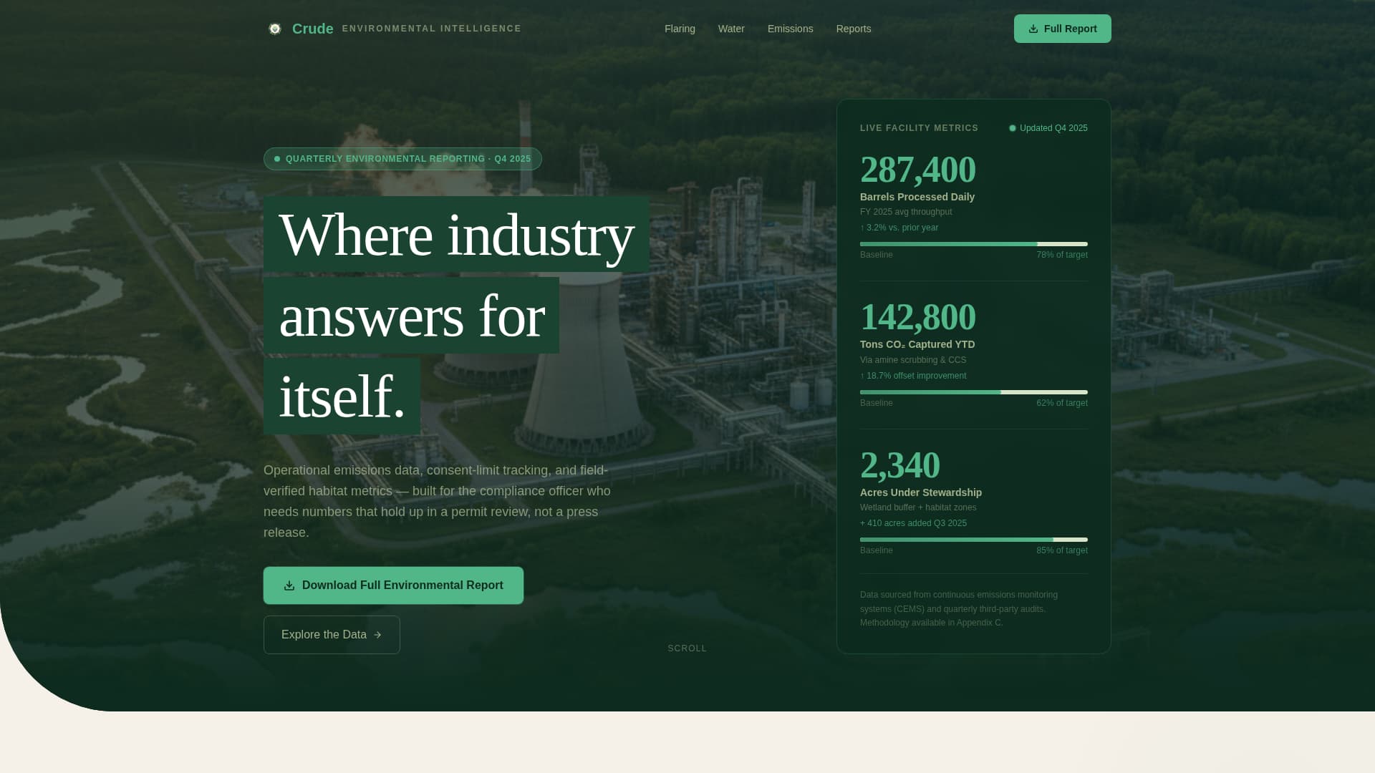Toggle the Live Facility Metrics panel header
This screenshot has height=773, width=1375.
(x=919, y=128)
